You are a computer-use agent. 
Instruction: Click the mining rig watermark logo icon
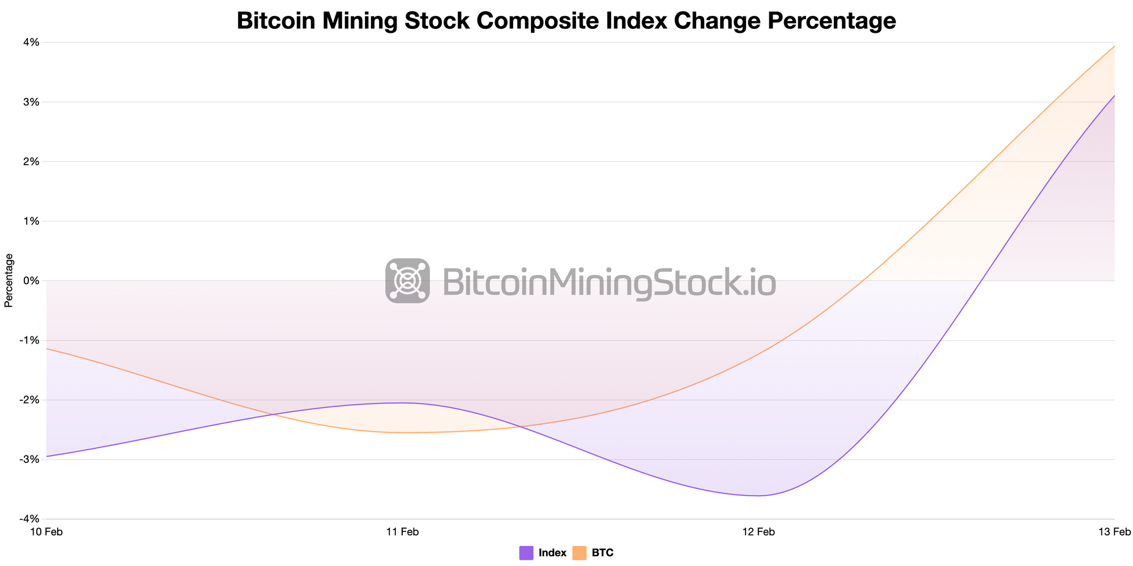pos(407,281)
